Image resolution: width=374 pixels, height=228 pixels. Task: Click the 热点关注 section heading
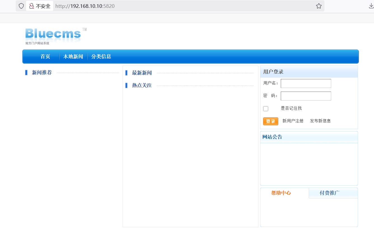(142, 85)
